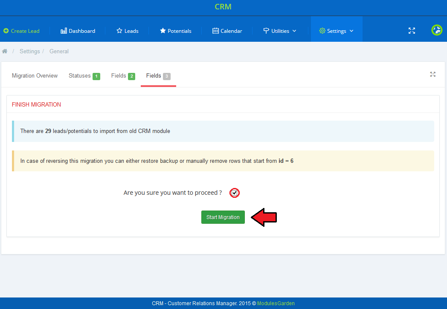Click the Utilities signpost icon

(x=266, y=31)
